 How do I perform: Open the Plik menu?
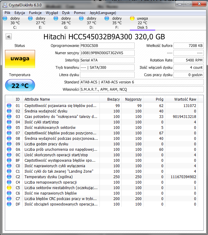8,13
